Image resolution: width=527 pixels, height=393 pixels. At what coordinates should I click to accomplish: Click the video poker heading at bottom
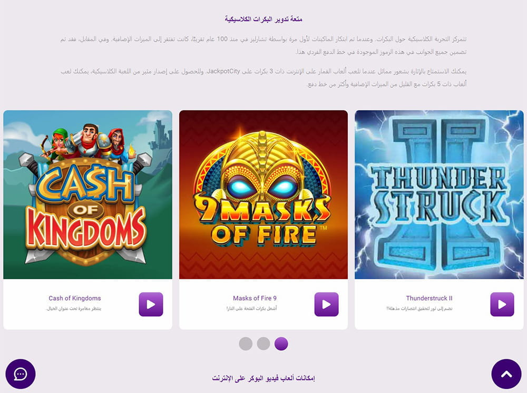point(263,378)
